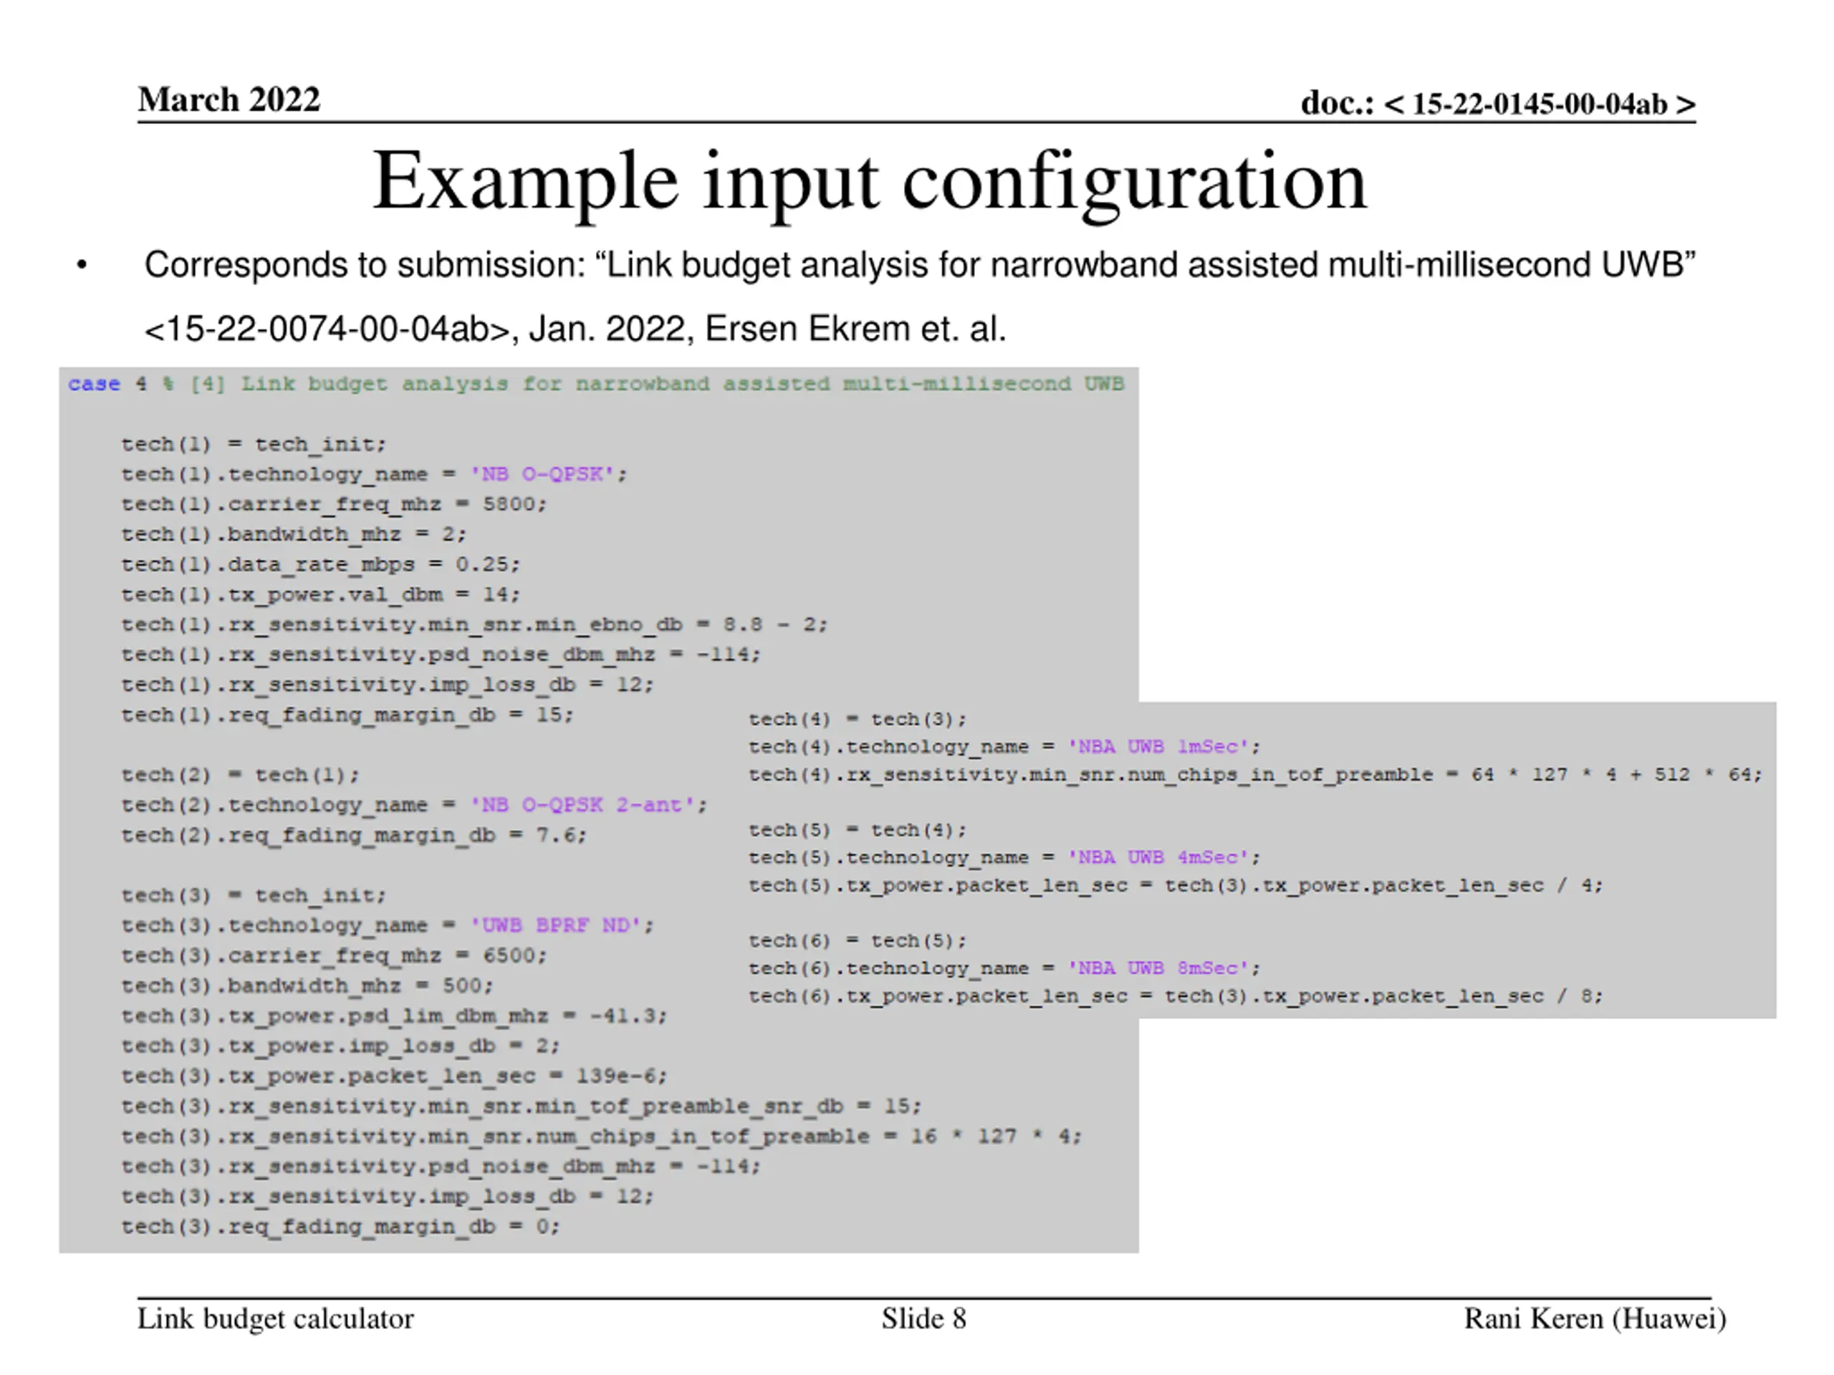Click the bullet point before 'Corresponds to submission'
The image size is (1834, 1375).
pyautogui.click(x=81, y=266)
